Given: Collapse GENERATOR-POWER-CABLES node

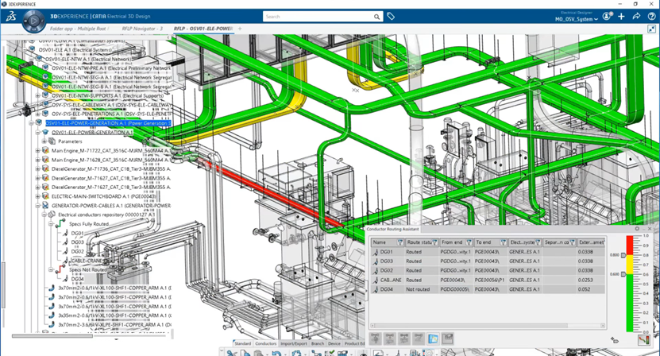Looking at the screenshot, I should tap(38, 206).
